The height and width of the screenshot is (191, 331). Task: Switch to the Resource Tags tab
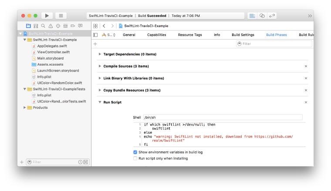click(x=190, y=35)
